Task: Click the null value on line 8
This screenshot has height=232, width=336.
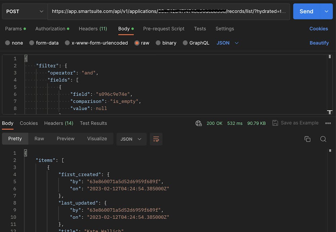Action: [x=101, y=108]
